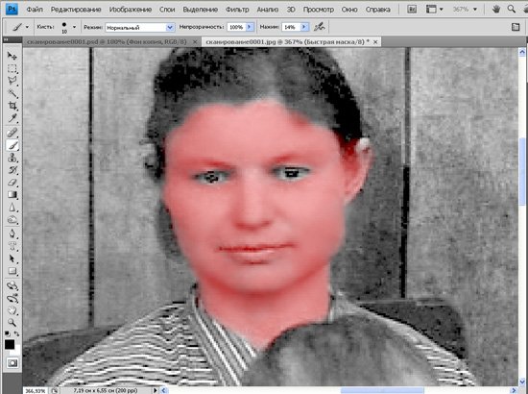Select the History Brush tool
Screen dimensions: 528x394
coord(12,170)
